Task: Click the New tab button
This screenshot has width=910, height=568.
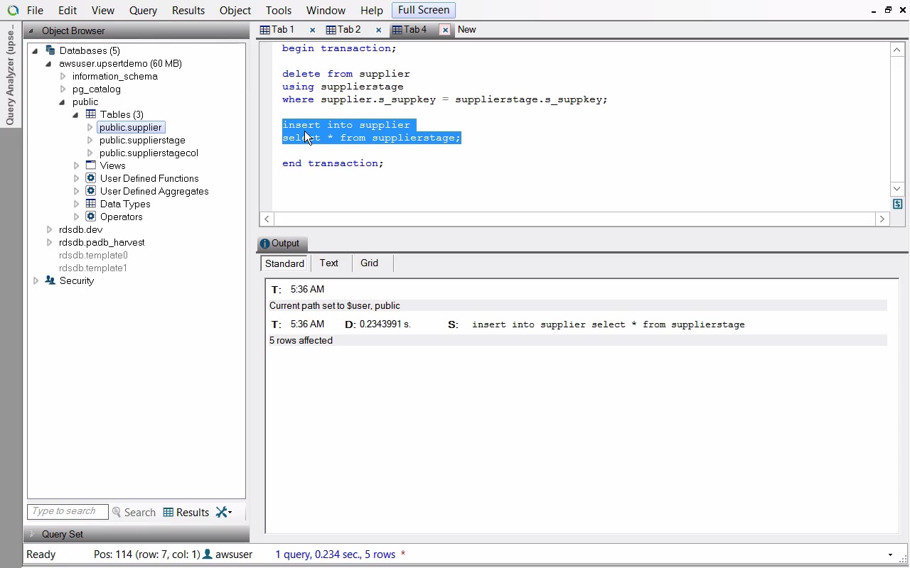Action: click(467, 30)
